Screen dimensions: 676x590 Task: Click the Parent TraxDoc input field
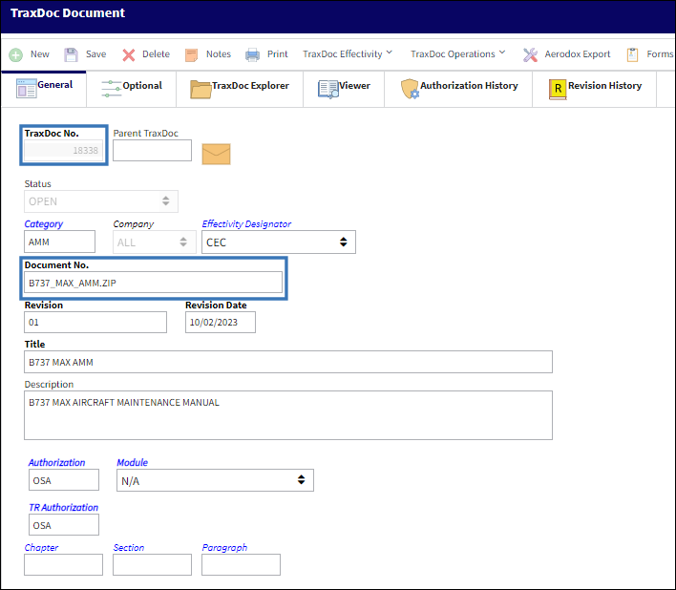pyautogui.click(x=152, y=150)
